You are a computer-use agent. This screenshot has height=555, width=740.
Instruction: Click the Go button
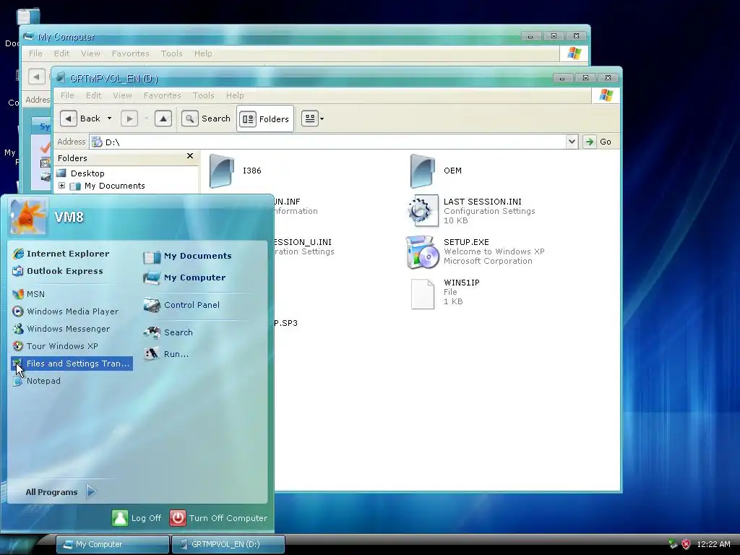pyautogui.click(x=598, y=142)
